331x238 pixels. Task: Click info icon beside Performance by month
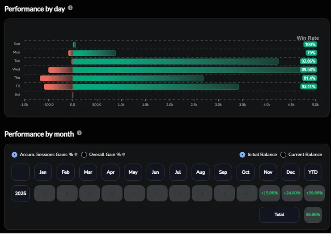pyautogui.click(x=79, y=133)
